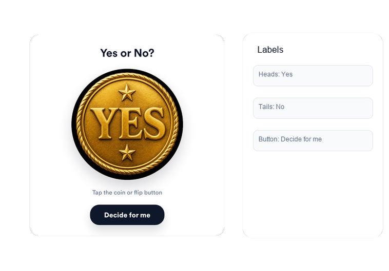Screen dimensions: 389x271
Task: Focus the Tails: No label field
Action: (313, 108)
